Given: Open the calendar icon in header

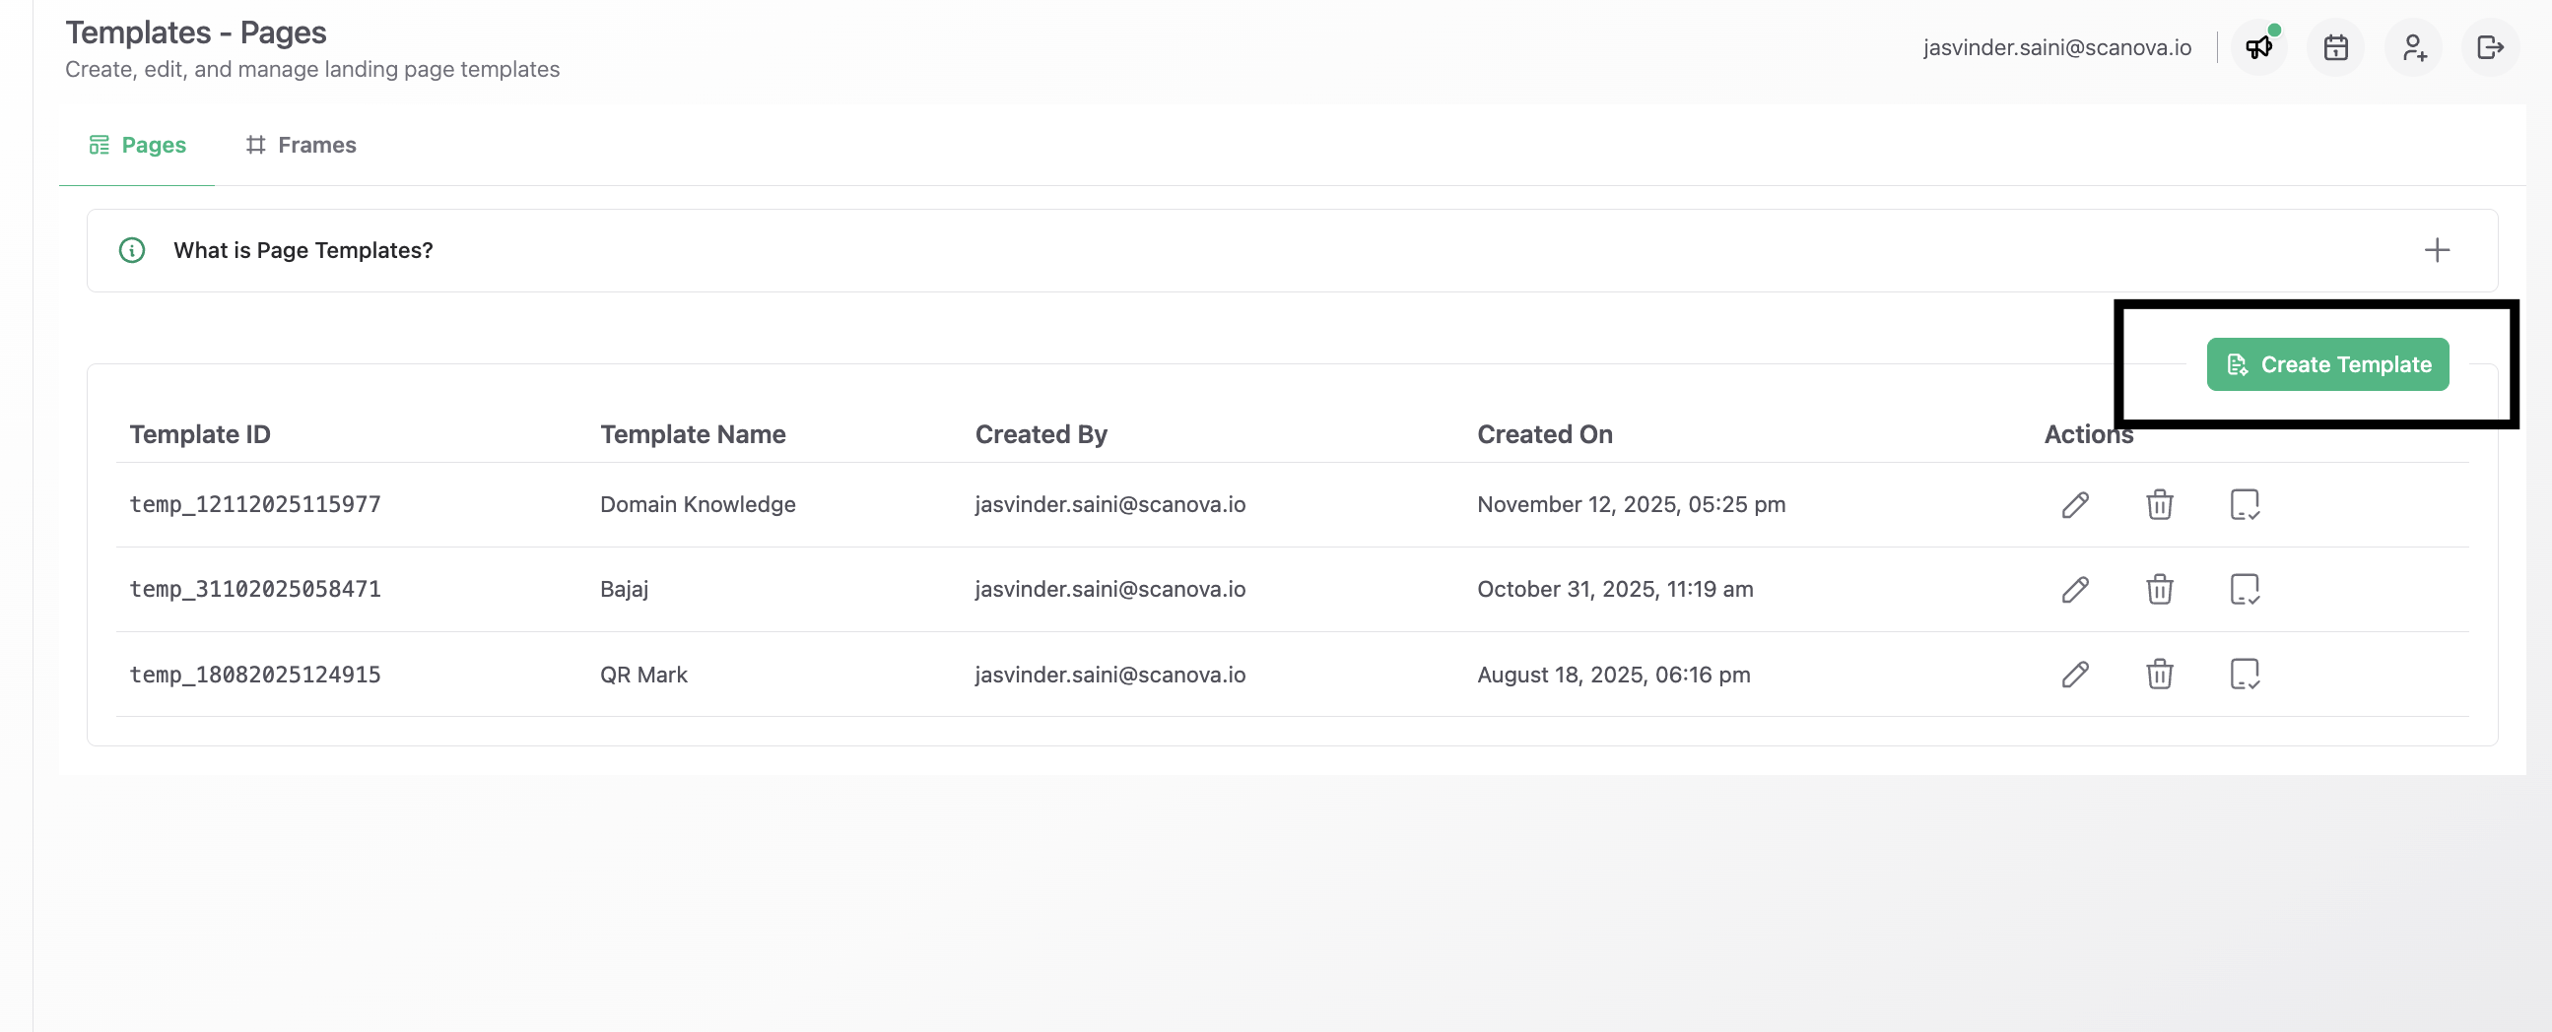Looking at the screenshot, I should tap(2335, 47).
